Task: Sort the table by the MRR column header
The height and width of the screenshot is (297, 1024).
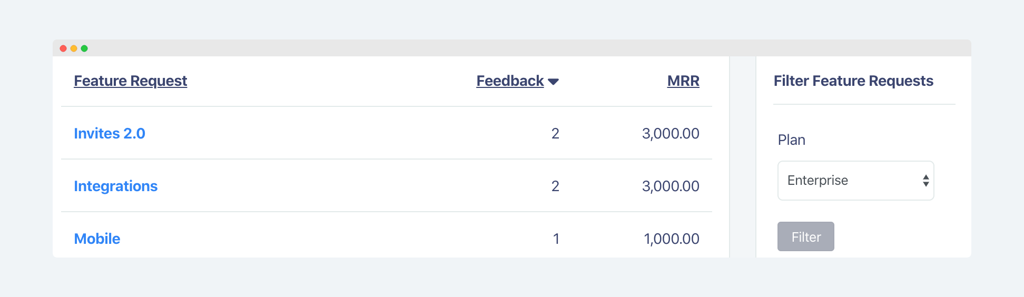Action: [x=683, y=81]
